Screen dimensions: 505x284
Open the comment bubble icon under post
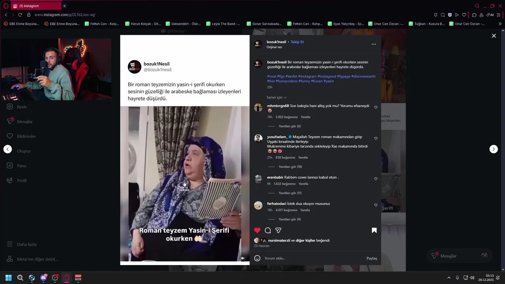coord(268,230)
